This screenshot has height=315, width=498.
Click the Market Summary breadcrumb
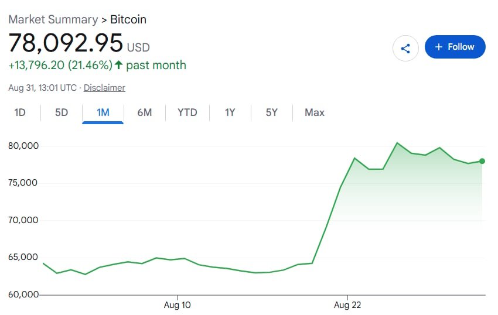click(x=53, y=19)
